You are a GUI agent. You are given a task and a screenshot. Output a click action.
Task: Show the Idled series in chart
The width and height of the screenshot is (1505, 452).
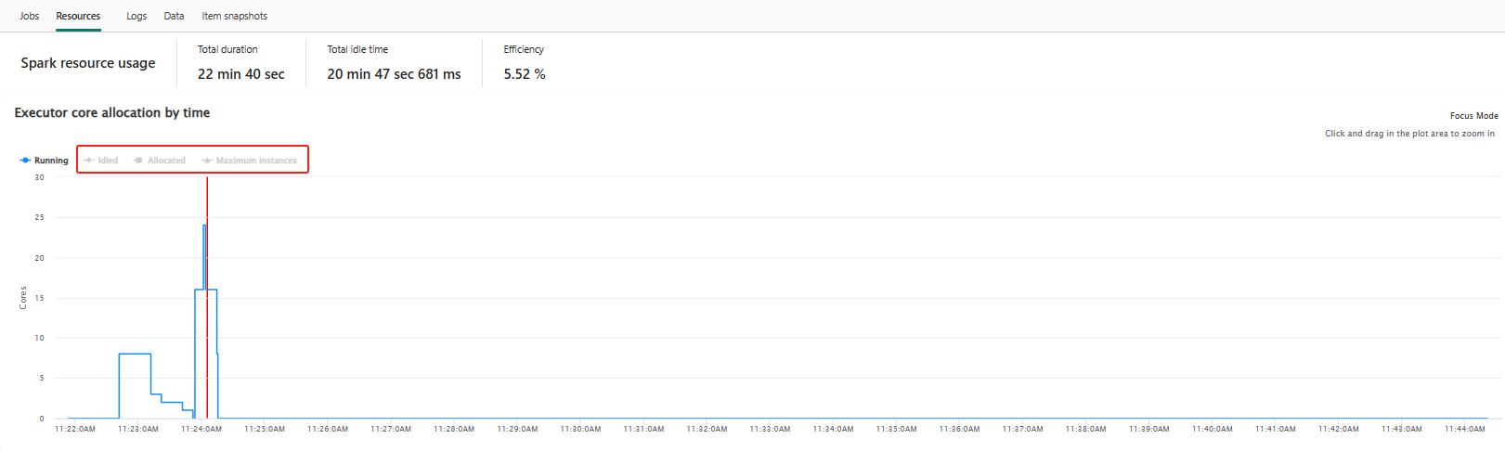point(100,161)
